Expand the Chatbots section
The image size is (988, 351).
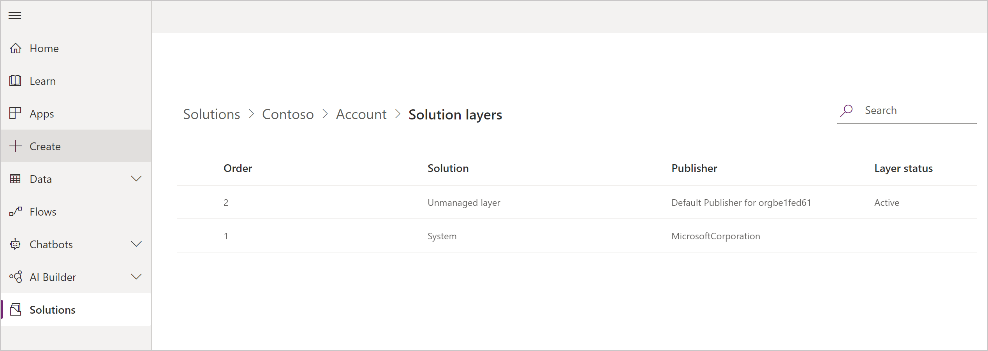point(136,244)
